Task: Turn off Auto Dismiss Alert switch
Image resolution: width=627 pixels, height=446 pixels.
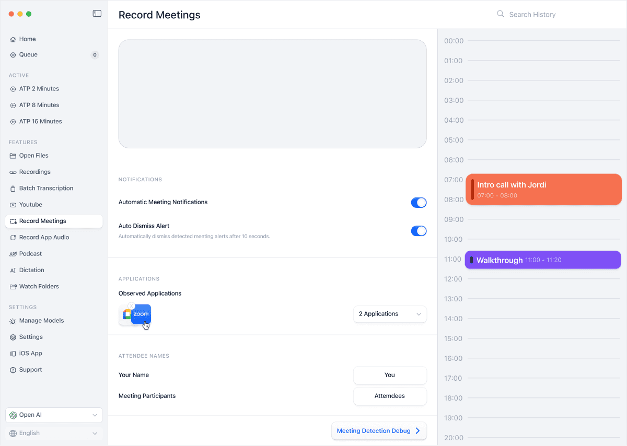Action: coord(419,231)
